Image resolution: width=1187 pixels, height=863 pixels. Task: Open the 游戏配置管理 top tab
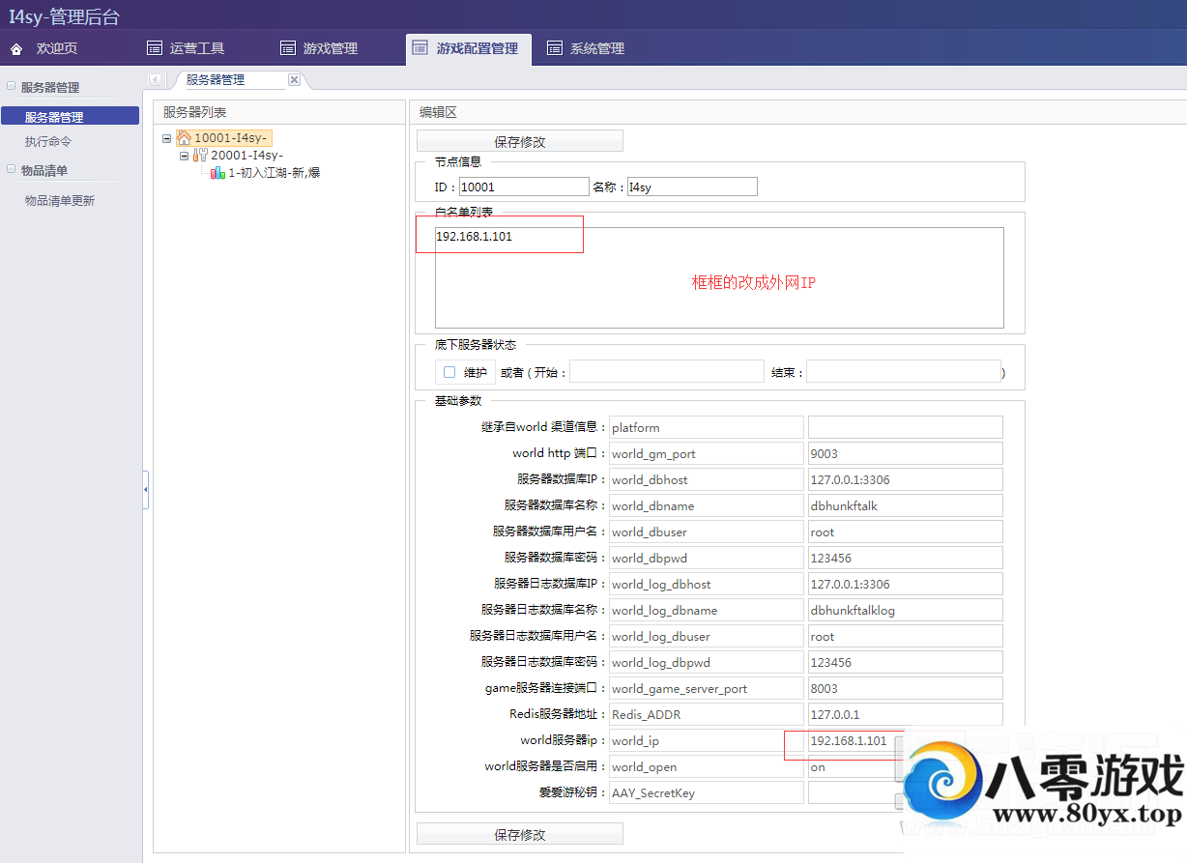[468, 48]
